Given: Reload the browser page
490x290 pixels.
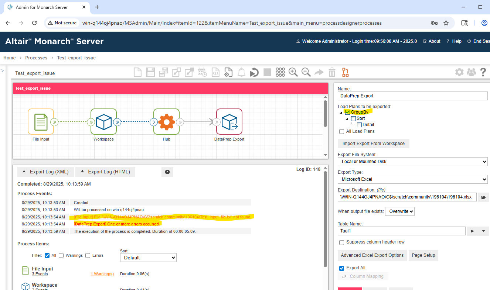Looking at the screenshot, I should 34,23.
